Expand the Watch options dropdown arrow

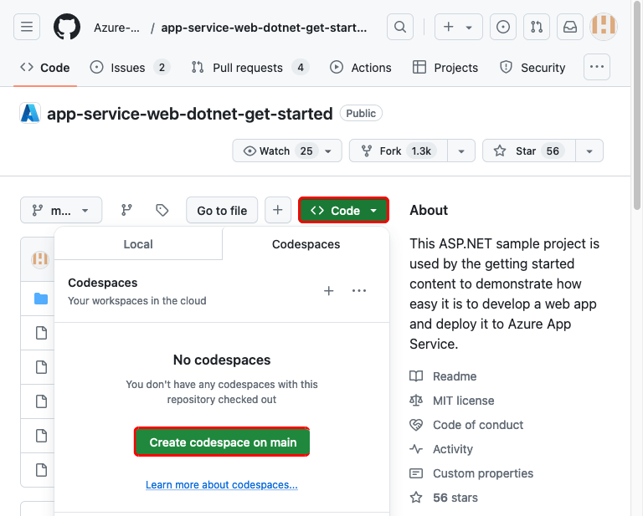click(x=328, y=151)
